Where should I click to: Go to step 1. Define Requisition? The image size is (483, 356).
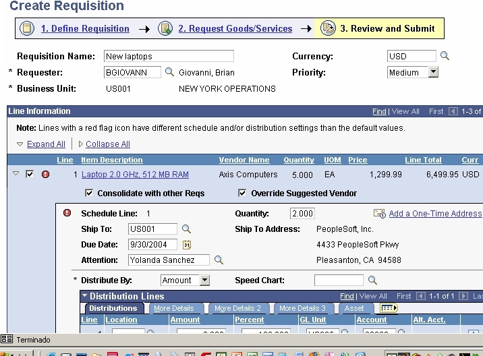click(85, 28)
